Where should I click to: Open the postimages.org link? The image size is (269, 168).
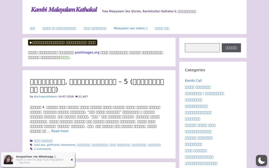click(x=87, y=53)
